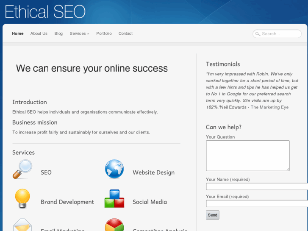Viewport: 308px width, 231px height.
Task: Click the Introduction heading
Action: point(30,102)
